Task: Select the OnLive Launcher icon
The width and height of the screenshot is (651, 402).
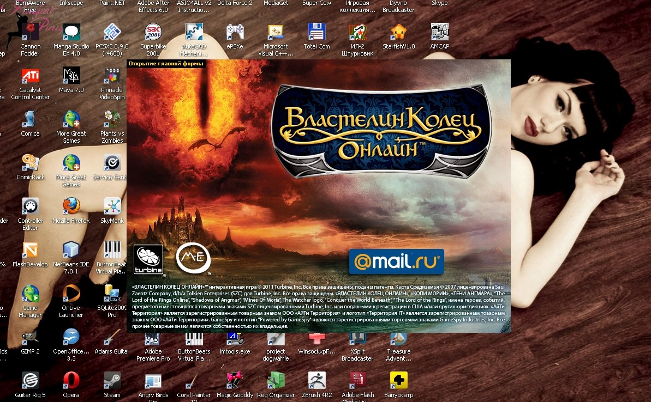Action: [x=71, y=293]
